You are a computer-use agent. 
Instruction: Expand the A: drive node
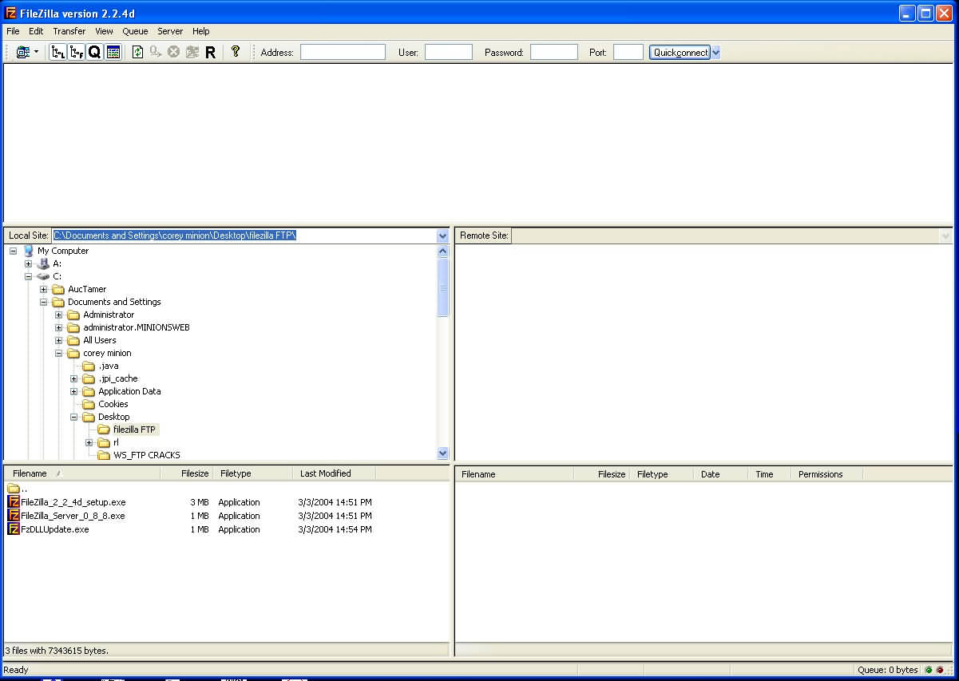coord(29,263)
